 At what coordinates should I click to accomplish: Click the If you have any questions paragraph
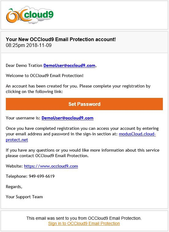(x=83, y=153)
